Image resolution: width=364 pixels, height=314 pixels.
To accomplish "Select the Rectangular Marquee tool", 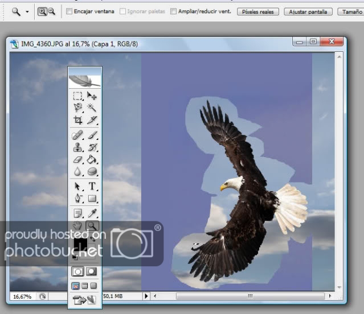I will (x=78, y=96).
